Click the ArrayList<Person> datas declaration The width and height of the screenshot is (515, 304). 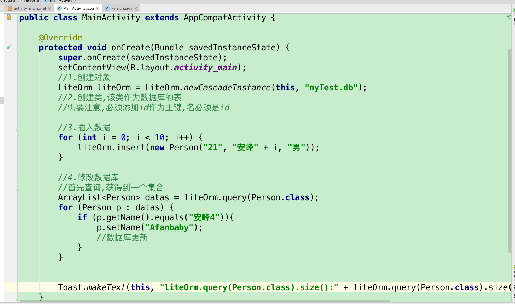click(188, 197)
